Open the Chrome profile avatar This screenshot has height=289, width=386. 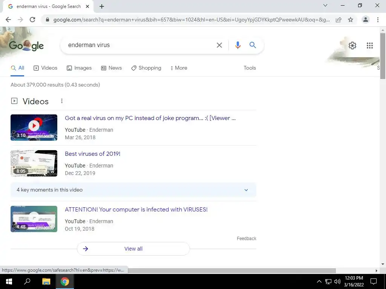pos(366,20)
